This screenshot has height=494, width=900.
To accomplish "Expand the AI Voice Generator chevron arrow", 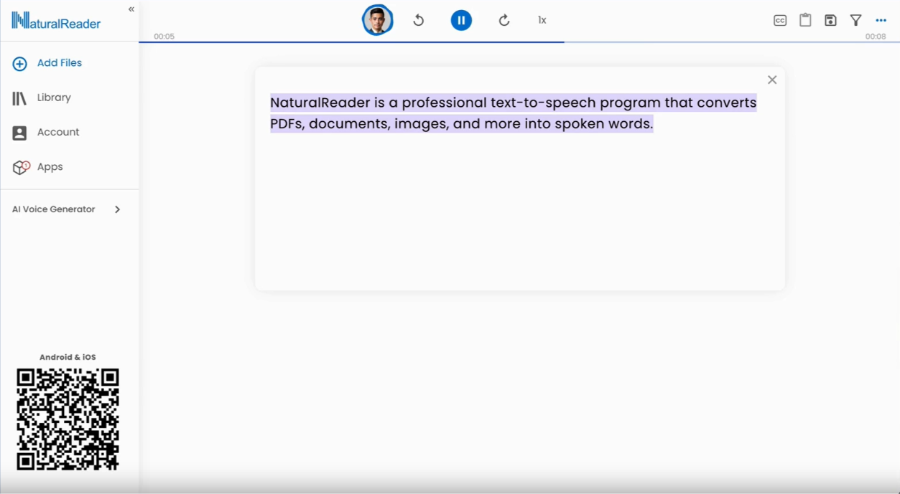I will point(117,209).
